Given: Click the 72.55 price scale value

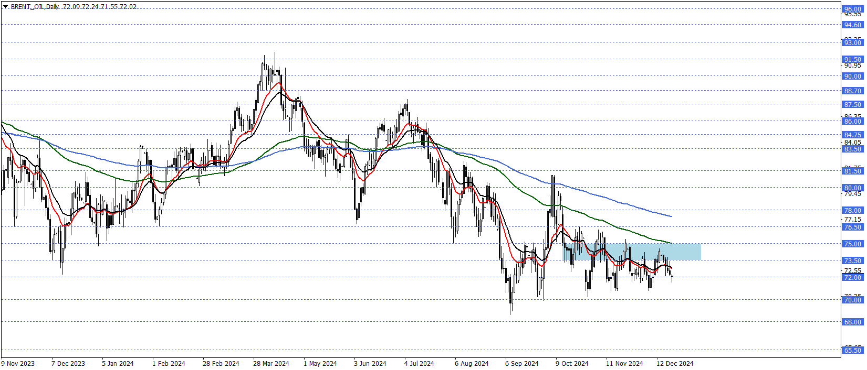Looking at the screenshot, I should tap(852, 270).
